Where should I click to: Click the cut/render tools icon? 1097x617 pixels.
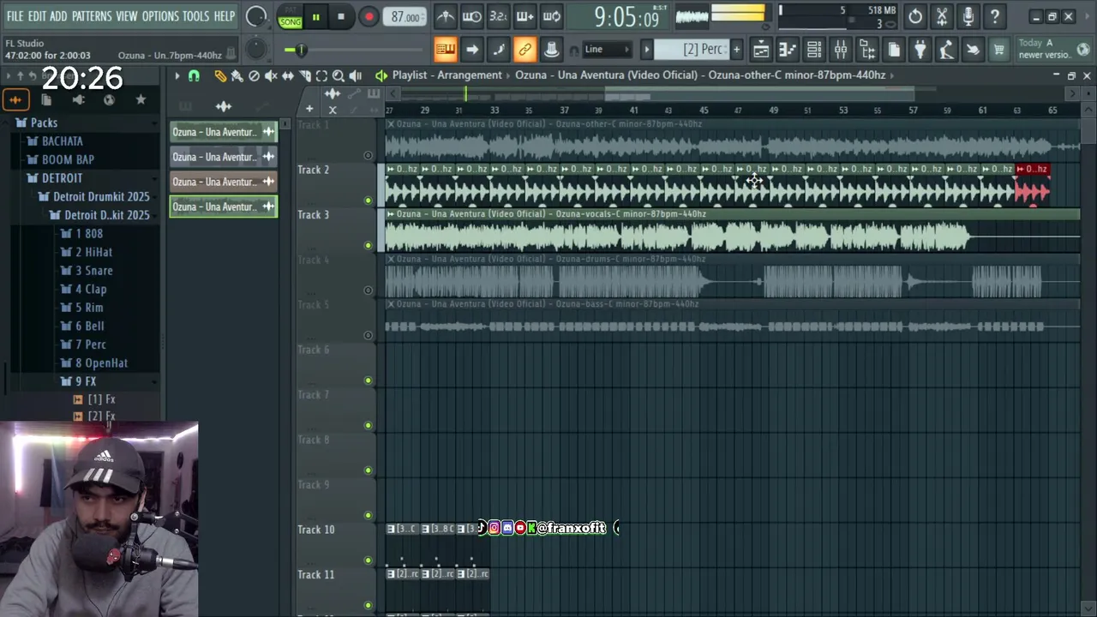(942, 16)
